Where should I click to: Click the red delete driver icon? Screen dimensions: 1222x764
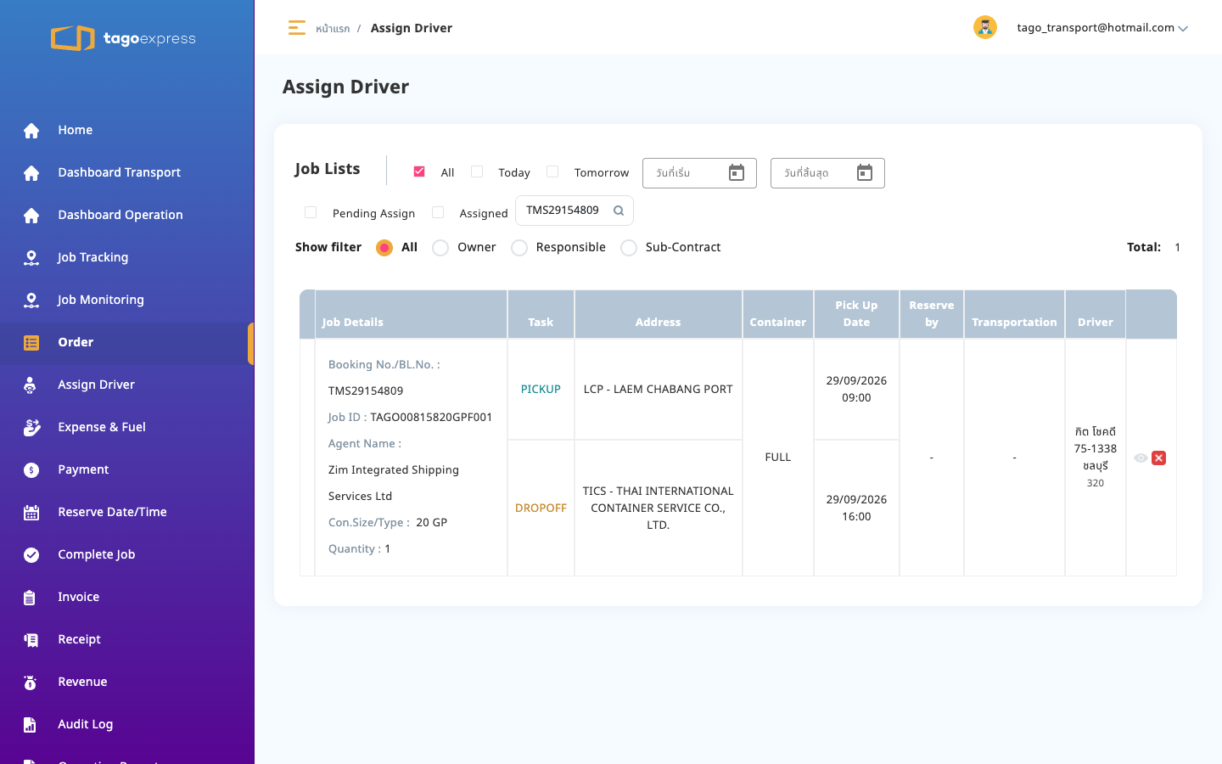(x=1158, y=458)
